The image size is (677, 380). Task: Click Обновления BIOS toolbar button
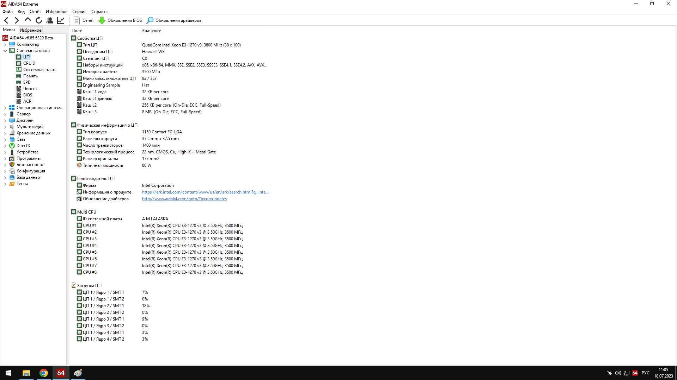120,20
